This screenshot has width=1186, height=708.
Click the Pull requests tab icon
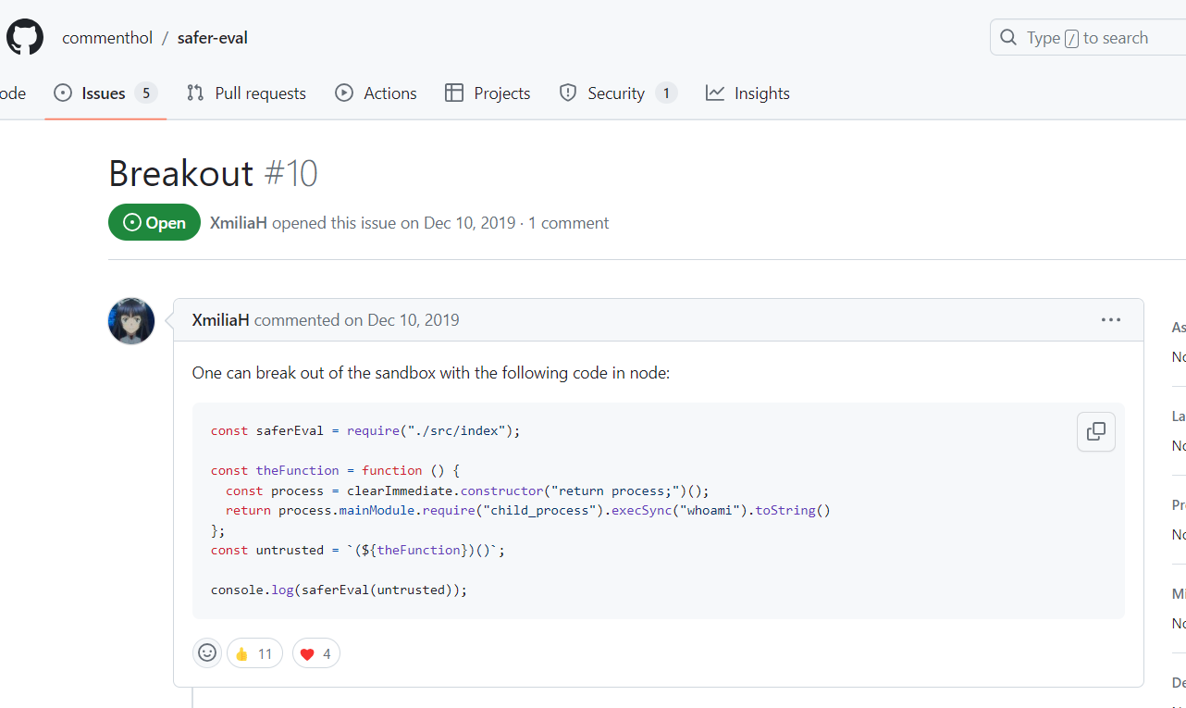tap(195, 93)
